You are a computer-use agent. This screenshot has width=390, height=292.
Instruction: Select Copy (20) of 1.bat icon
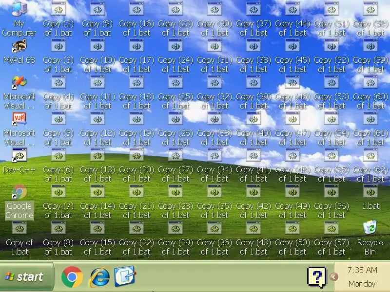tap(136, 155)
